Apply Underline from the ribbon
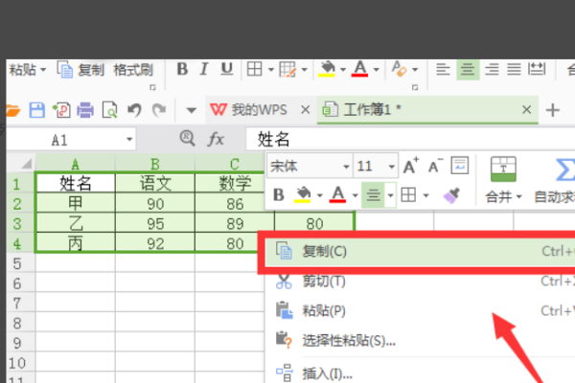The image size is (575, 383). tap(226, 69)
